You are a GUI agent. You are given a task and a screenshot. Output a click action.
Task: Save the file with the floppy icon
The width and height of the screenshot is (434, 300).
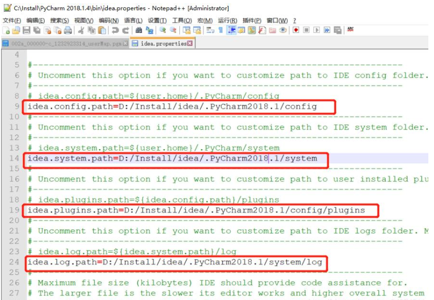(x=26, y=30)
